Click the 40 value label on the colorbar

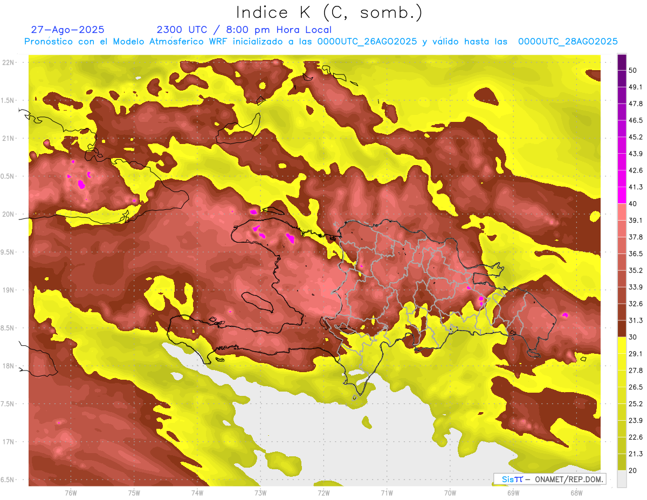633,203
